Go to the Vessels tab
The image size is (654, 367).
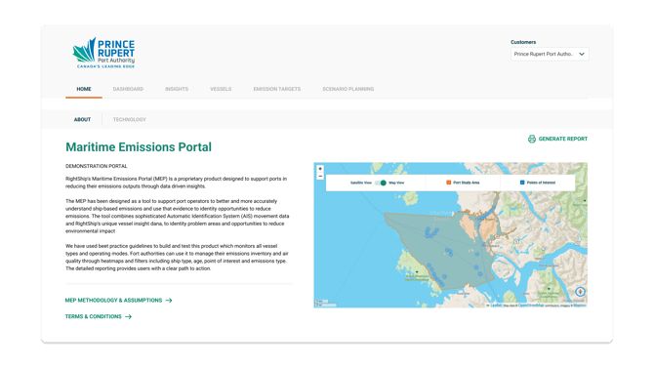(x=221, y=89)
